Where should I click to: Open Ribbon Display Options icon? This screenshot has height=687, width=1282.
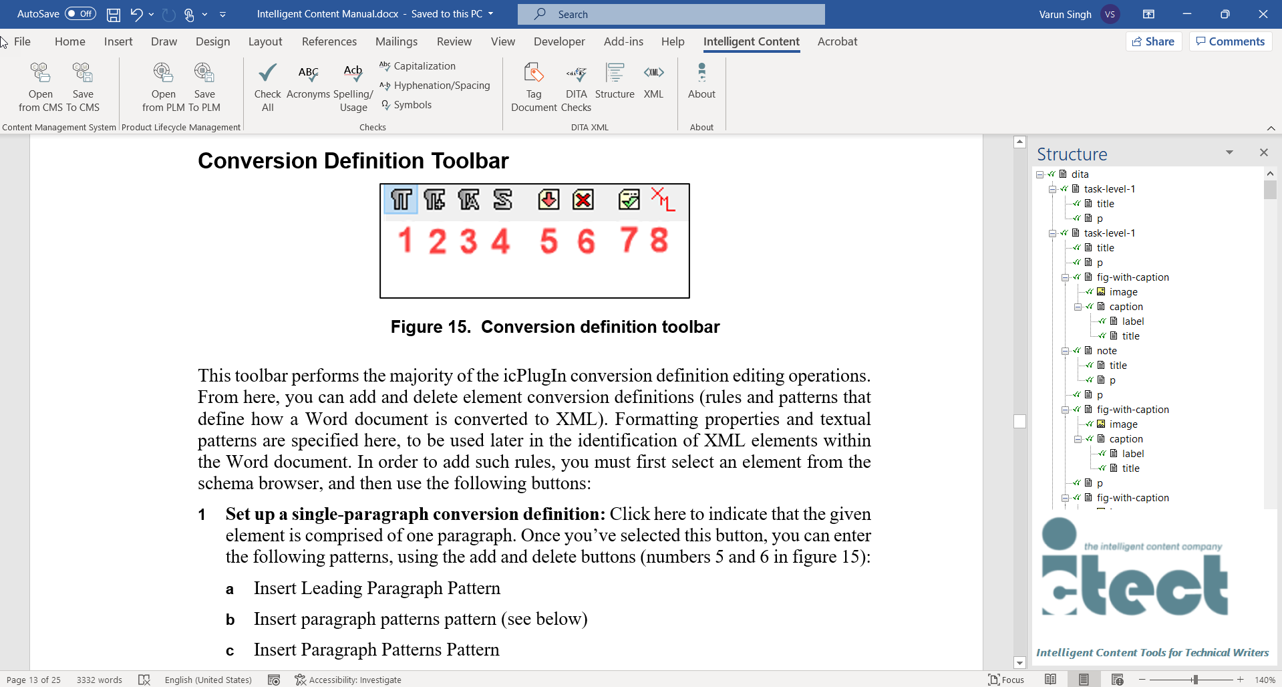pos(1148,14)
